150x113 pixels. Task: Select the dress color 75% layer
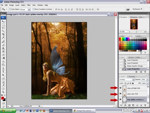(134, 94)
